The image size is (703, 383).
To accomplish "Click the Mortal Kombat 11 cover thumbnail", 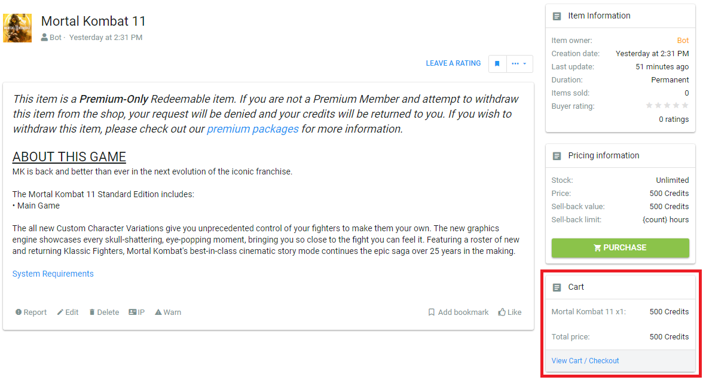I will [x=17, y=28].
